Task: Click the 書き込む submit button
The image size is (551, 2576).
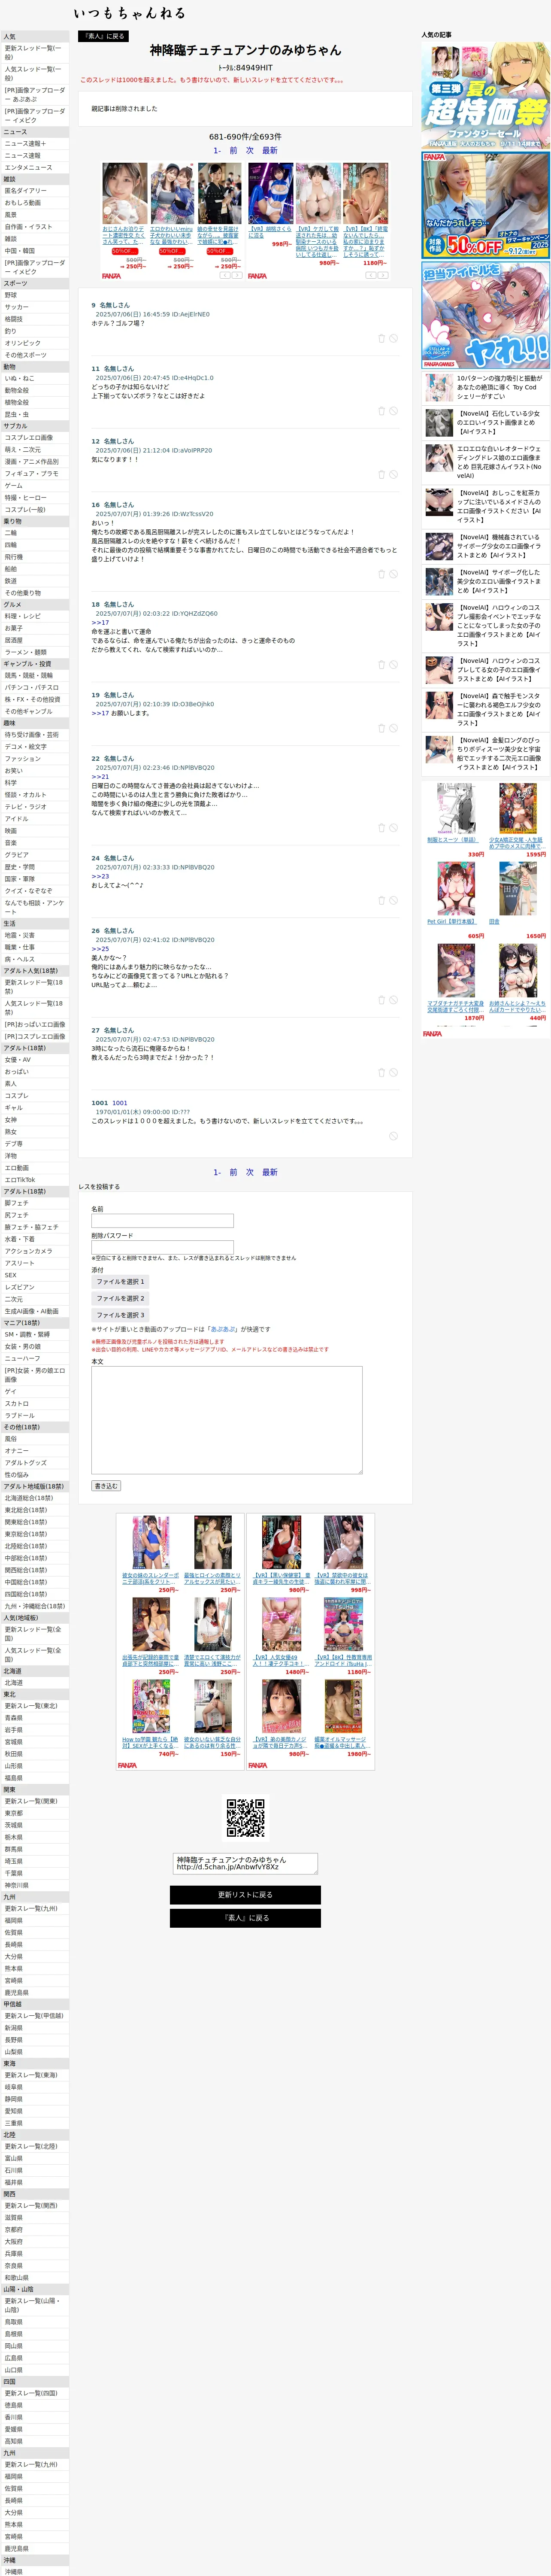Action: pos(106,1486)
